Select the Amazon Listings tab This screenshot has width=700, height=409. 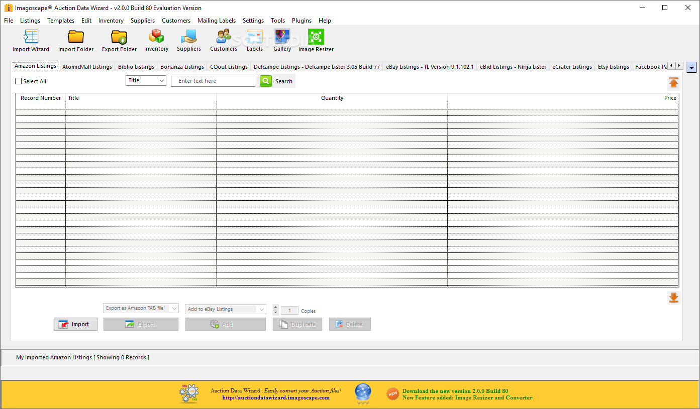(35, 66)
